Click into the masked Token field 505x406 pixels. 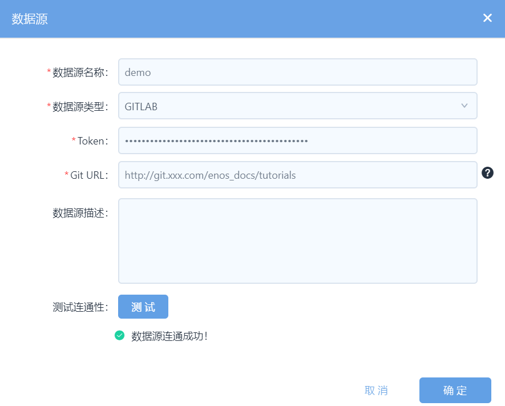point(297,140)
